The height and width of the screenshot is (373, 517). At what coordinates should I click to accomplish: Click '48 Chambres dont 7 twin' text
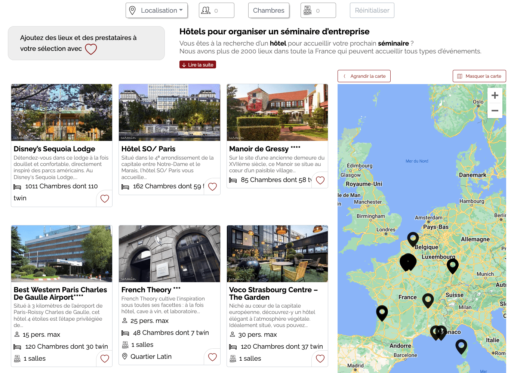[171, 333]
